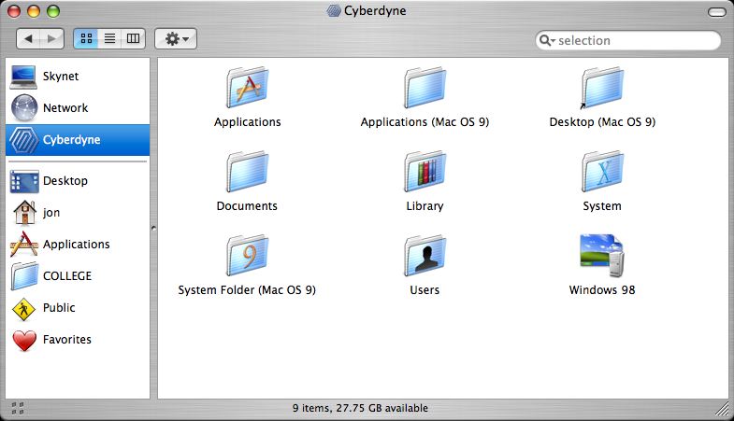Go back with the left arrow button

pos(28,38)
